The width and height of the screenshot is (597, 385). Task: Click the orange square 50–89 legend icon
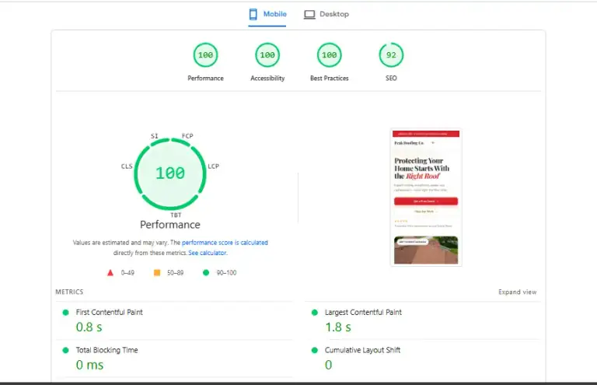[157, 273]
